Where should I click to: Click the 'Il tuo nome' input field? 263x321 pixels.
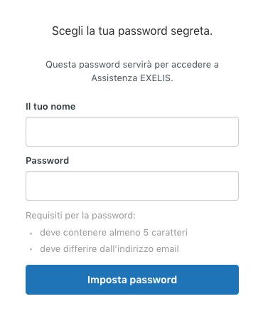tap(132, 132)
